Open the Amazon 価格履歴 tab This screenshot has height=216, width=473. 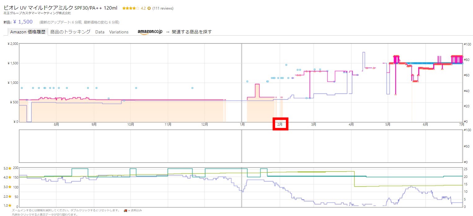[28, 32]
